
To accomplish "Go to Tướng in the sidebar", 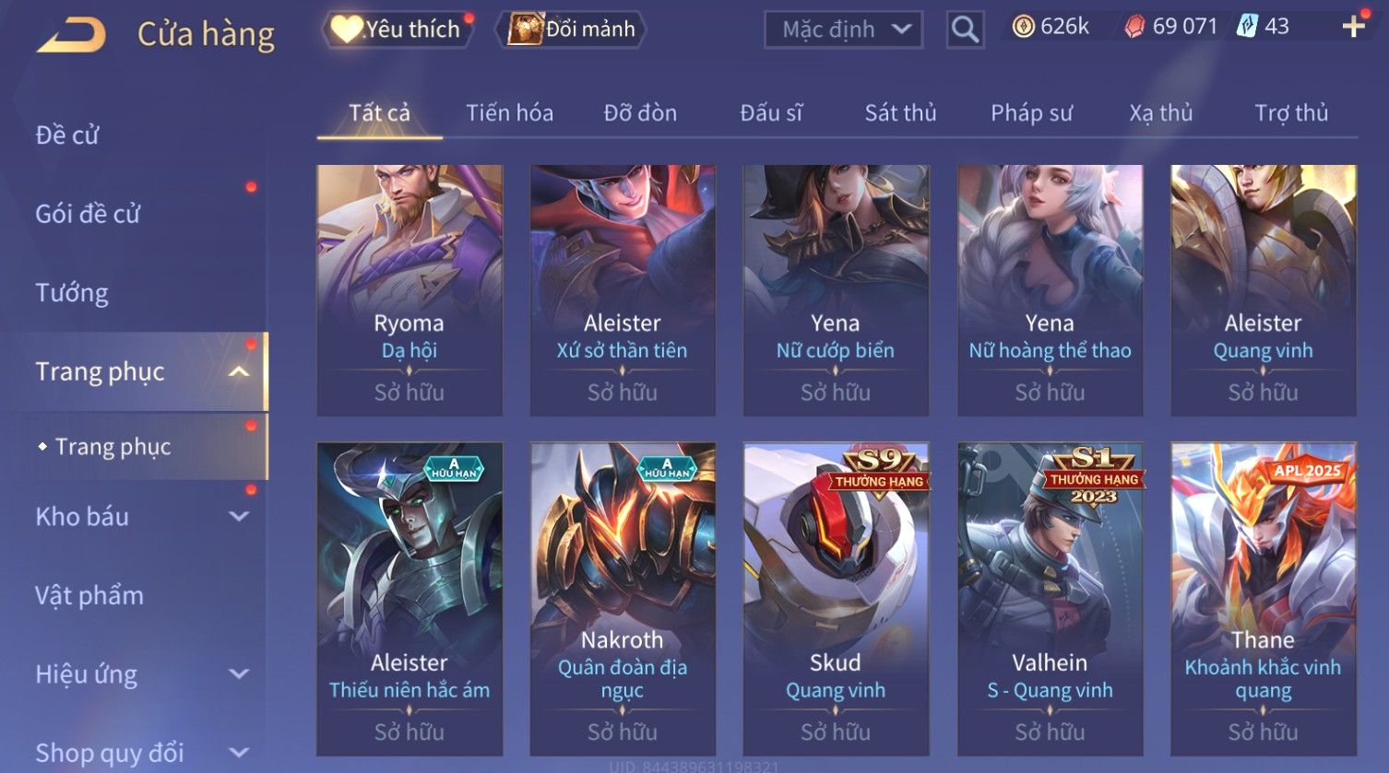I will pos(72,293).
